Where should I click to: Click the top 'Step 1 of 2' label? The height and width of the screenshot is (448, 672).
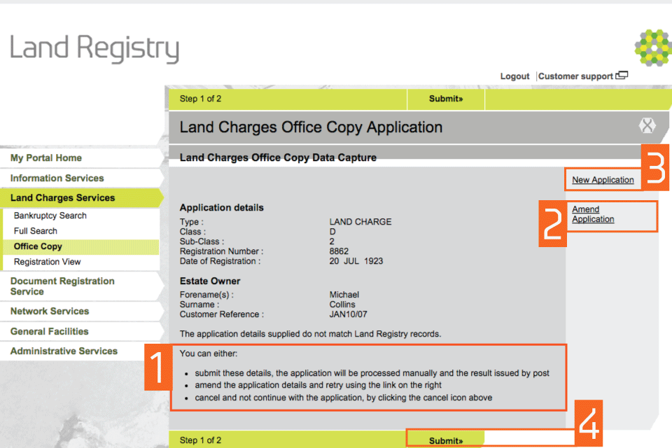[200, 99]
